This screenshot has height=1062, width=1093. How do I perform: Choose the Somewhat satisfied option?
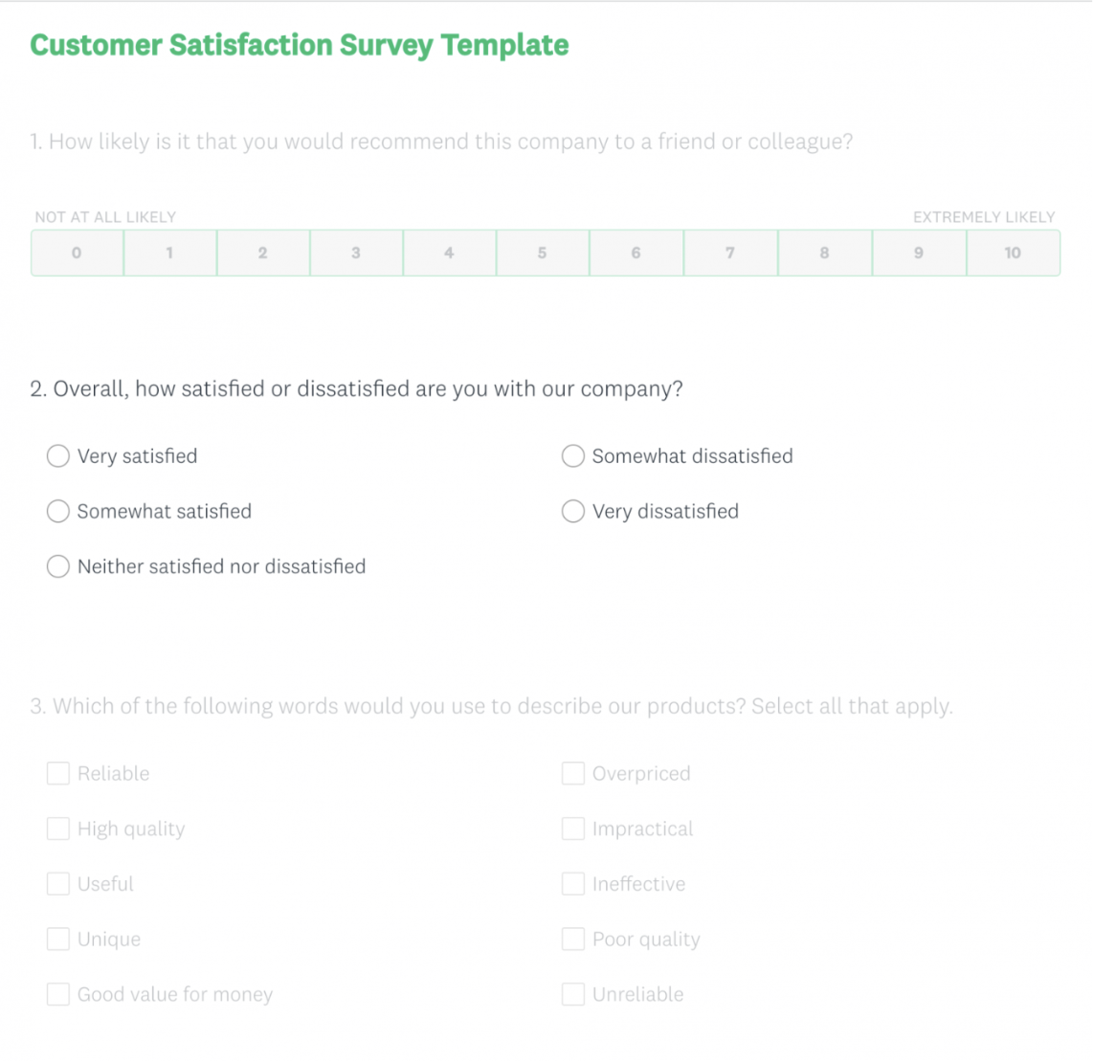58,512
